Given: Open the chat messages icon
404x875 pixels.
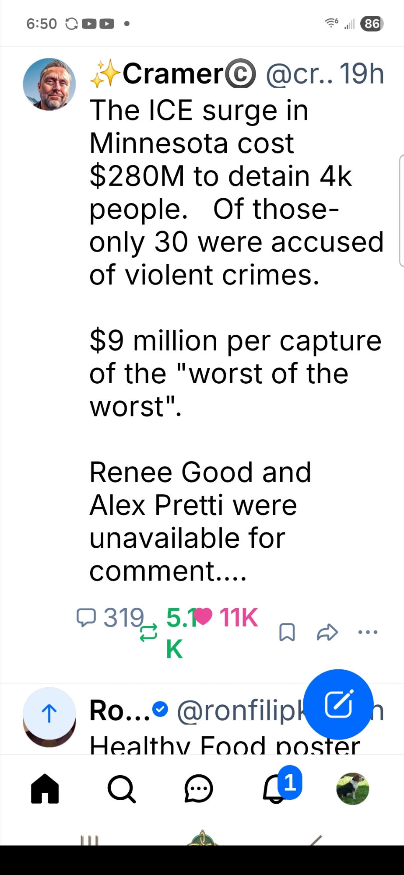Looking at the screenshot, I should point(198,789).
